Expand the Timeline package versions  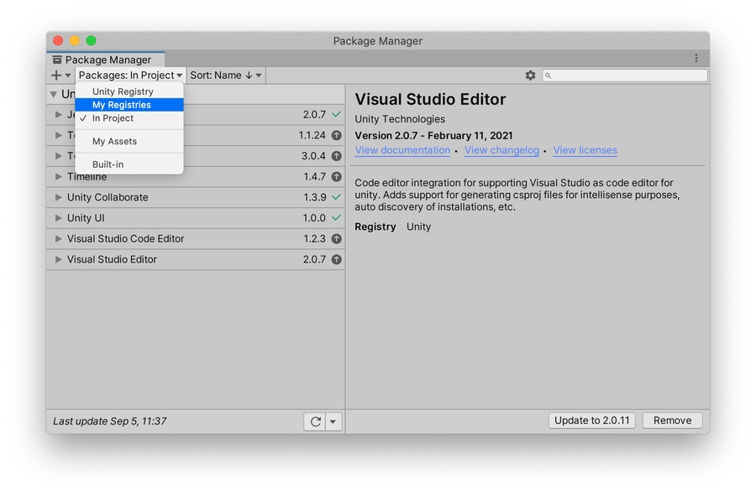(x=59, y=177)
